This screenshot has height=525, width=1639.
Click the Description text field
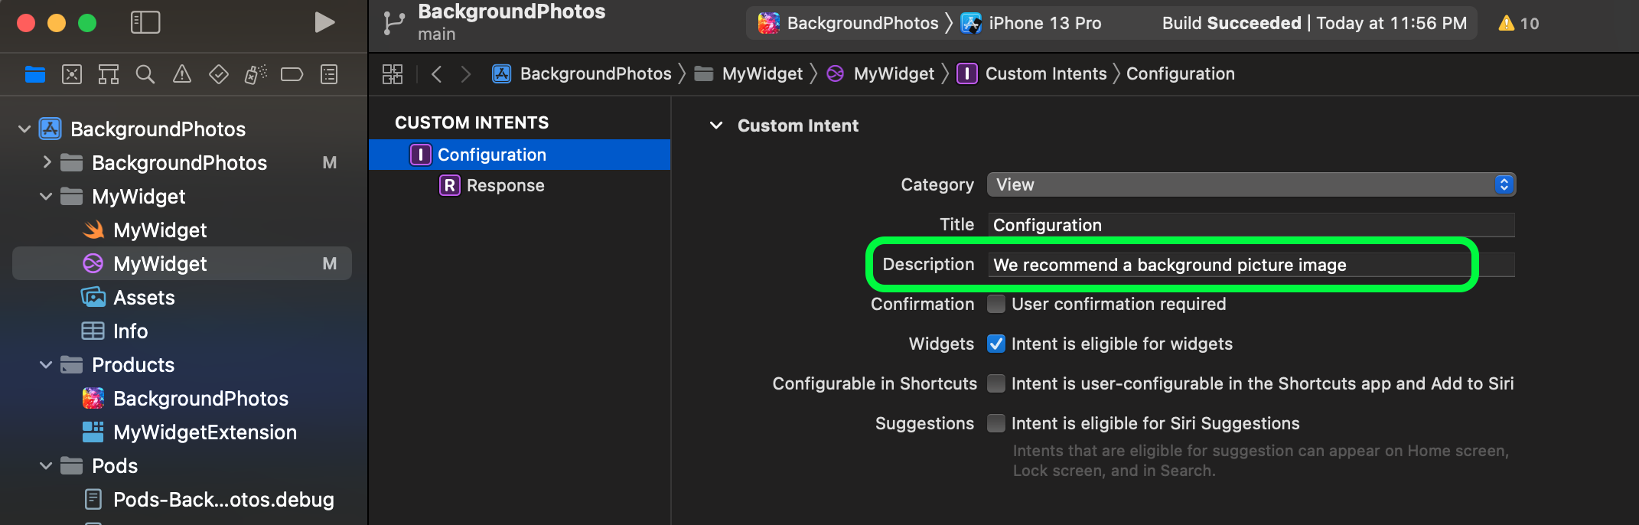coord(1250,265)
